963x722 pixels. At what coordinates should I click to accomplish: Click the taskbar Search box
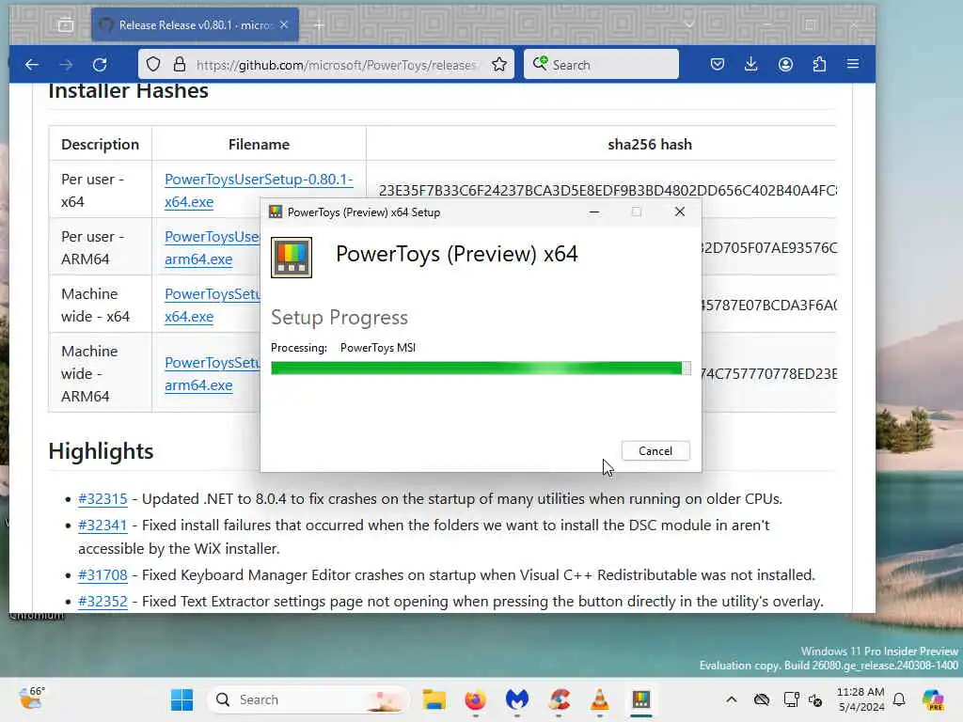point(308,699)
